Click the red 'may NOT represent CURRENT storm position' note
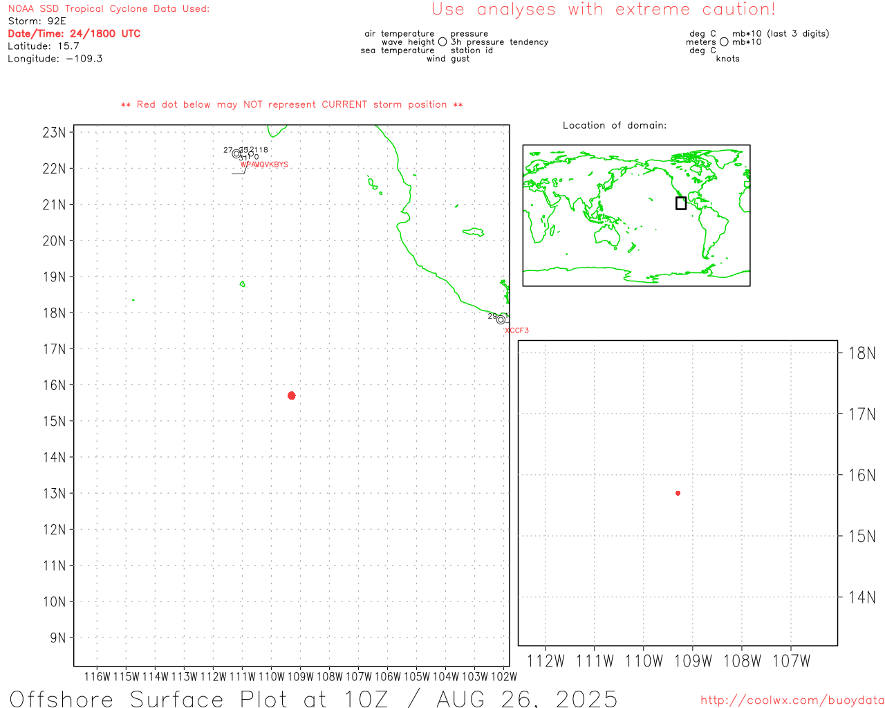885x708 pixels. [x=292, y=104]
